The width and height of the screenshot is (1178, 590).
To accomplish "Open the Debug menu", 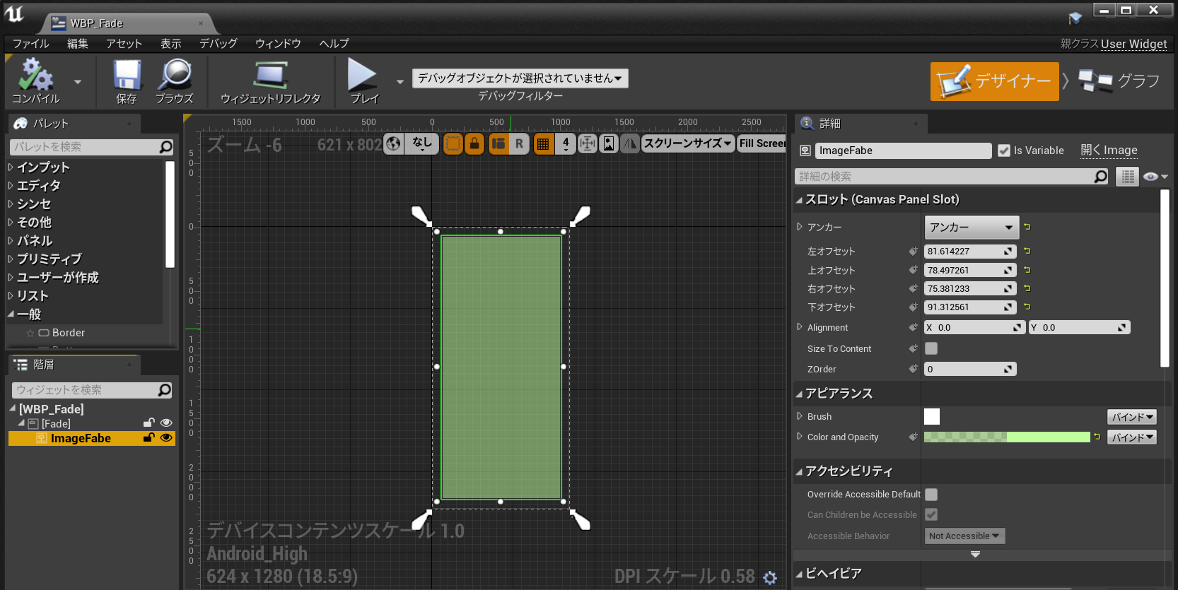I will pyautogui.click(x=218, y=43).
